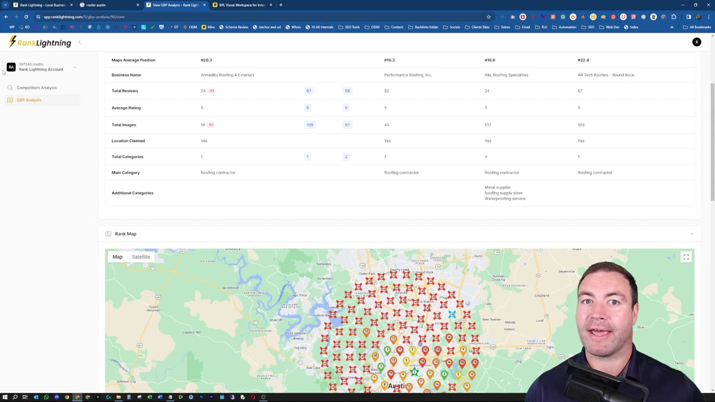
Task: Click the red -93 Total Images badge
Action: [211, 125]
